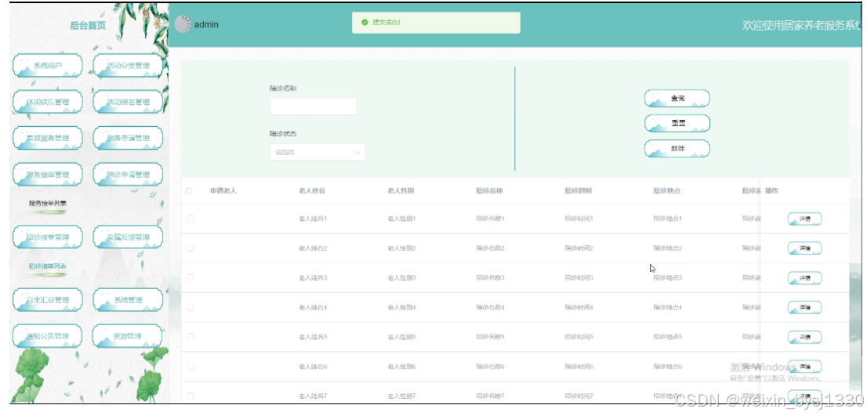The width and height of the screenshot is (867, 416).
Task: Open the 后台首页 home link
Action: tap(88, 25)
